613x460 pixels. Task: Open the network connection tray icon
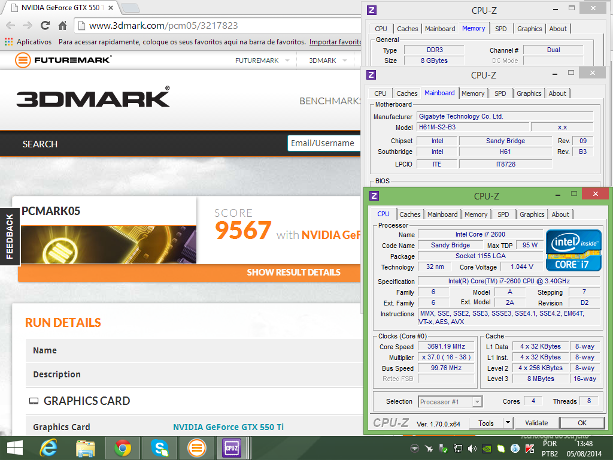(x=458, y=448)
